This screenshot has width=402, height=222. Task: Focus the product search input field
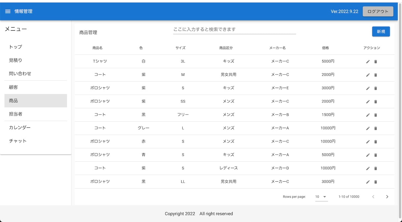235,29
